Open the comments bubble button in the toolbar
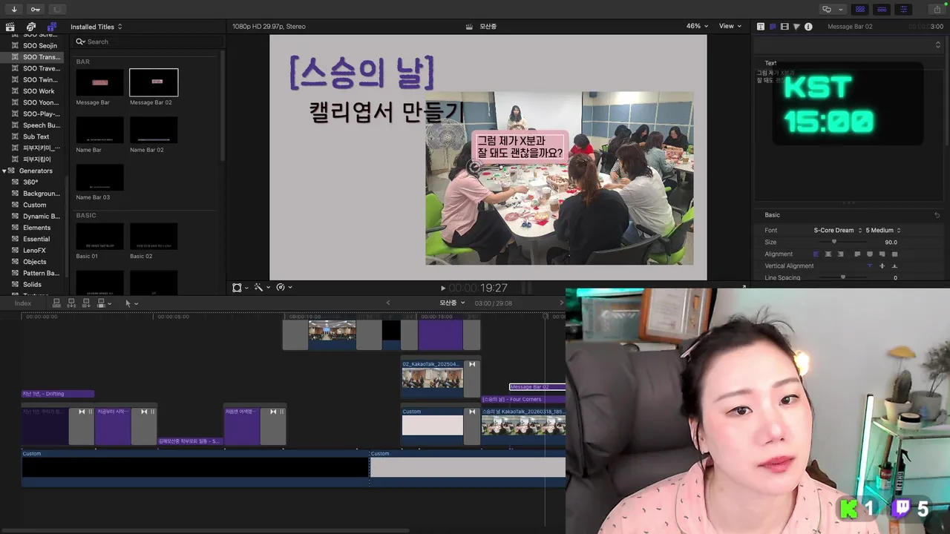This screenshot has height=534, width=950. click(827, 9)
